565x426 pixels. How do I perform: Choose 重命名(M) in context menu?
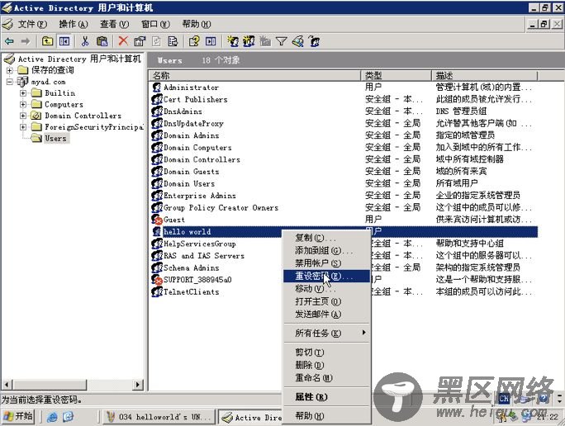coord(326,378)
